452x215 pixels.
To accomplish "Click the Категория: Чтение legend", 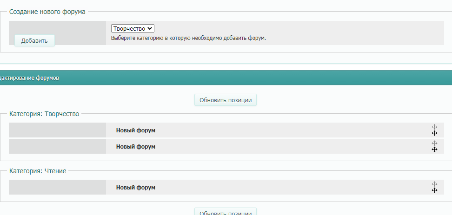I will [x=38, y=171].
